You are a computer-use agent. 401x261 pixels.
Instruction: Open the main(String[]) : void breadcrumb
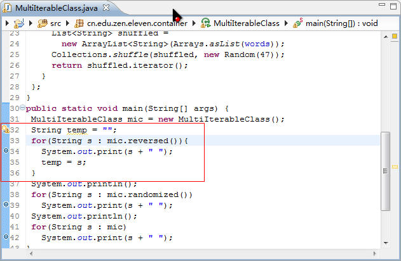click(342, 23)
